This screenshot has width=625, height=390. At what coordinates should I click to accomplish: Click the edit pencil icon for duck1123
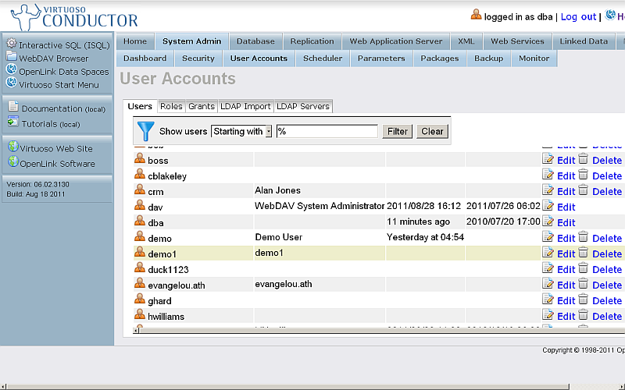[548, 268]
